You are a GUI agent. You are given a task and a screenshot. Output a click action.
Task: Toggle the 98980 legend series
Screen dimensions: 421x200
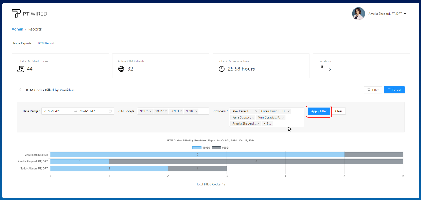tap(197, 148)
